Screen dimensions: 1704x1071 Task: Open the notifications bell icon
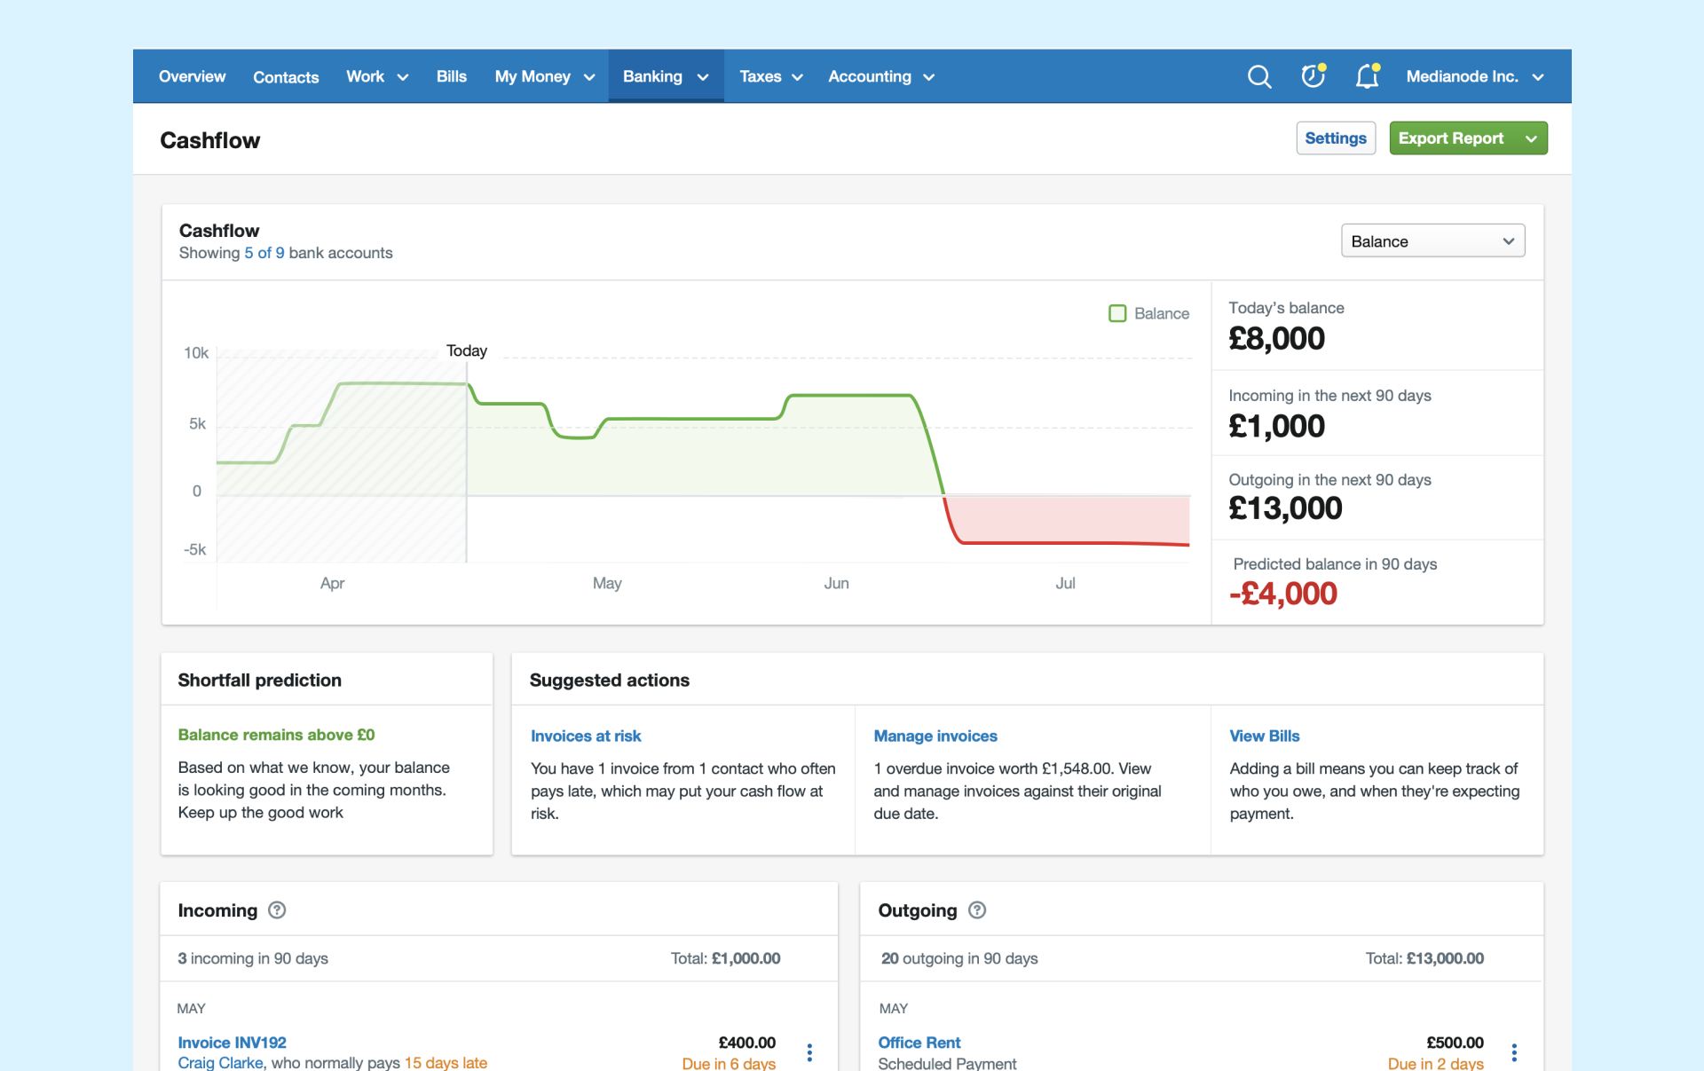[x=1367, y=77]
